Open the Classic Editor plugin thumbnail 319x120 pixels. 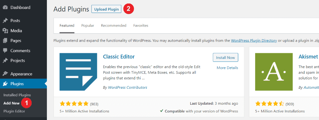pos(78,72)
